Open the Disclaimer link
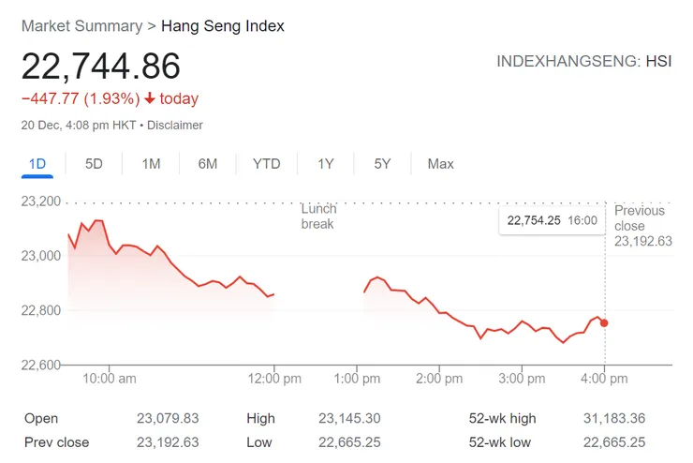Screen dimensions: 693x463 pyautogui.click(x=175, y=125)
